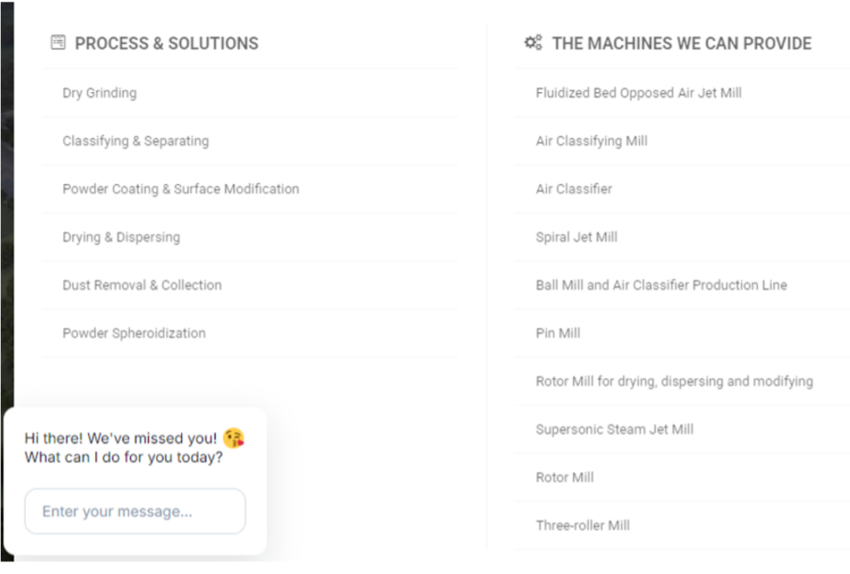Open the Air Classifier machine page

click(x=574, y=189)
